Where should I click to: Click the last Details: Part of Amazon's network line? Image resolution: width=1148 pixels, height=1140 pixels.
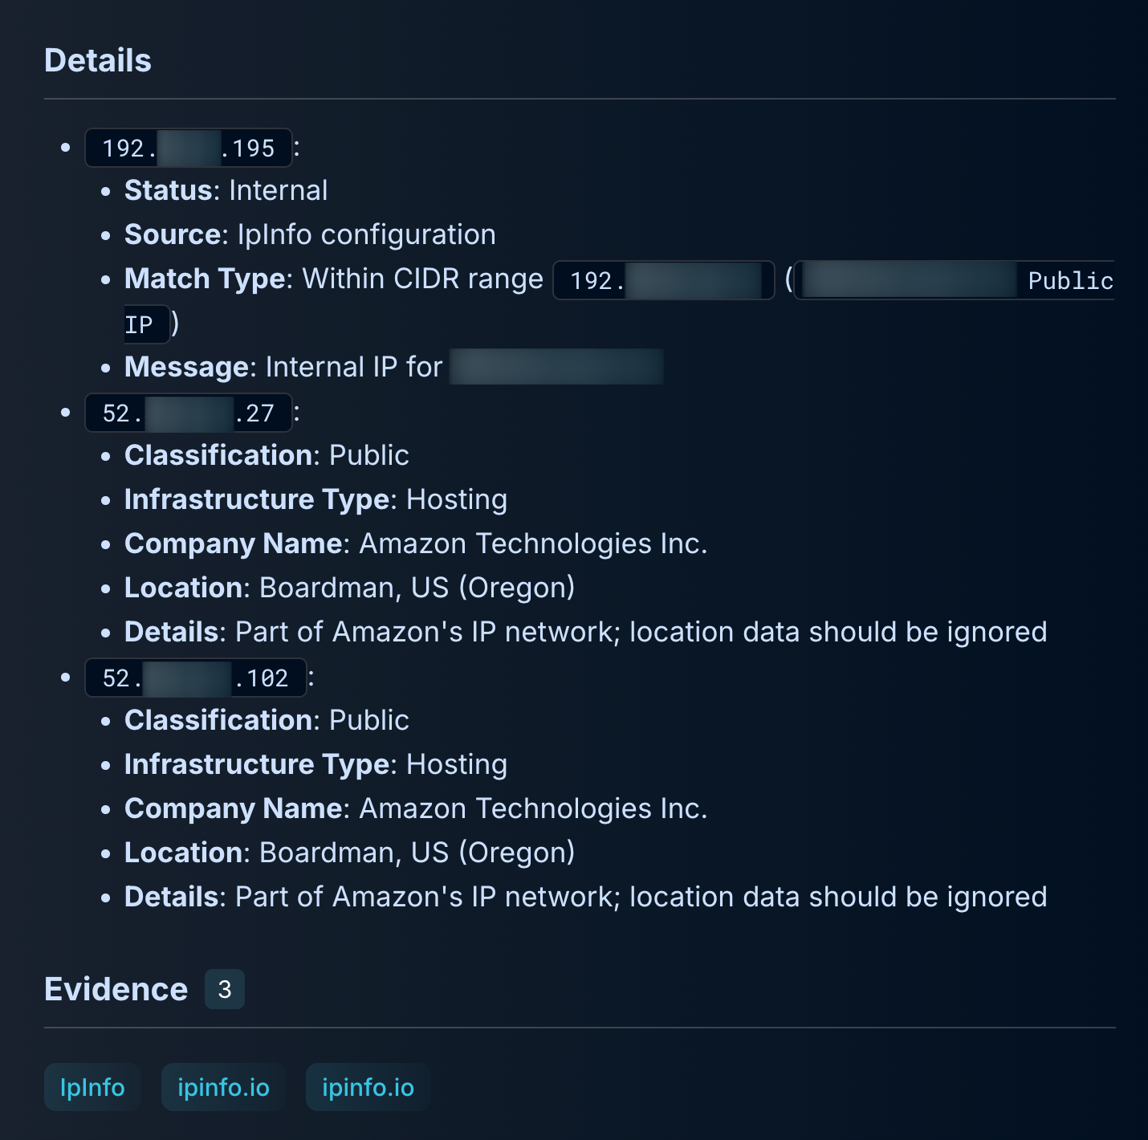(586, 897)
